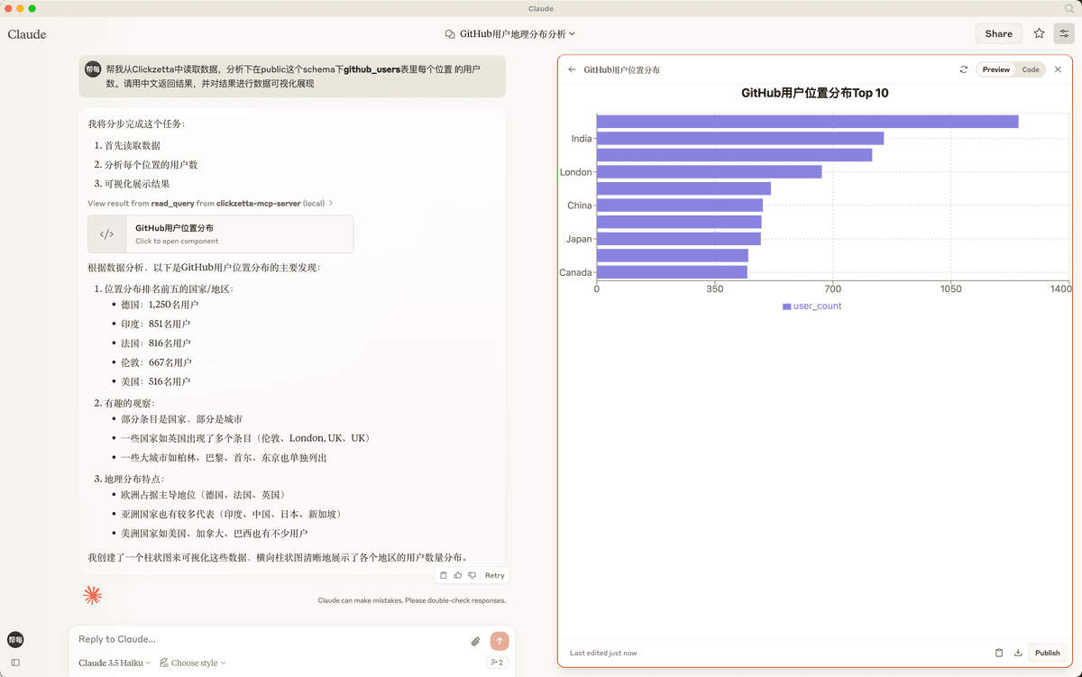Download the artifact
The width and height of the screenshot is (1082, 677).
(1018, 653)
